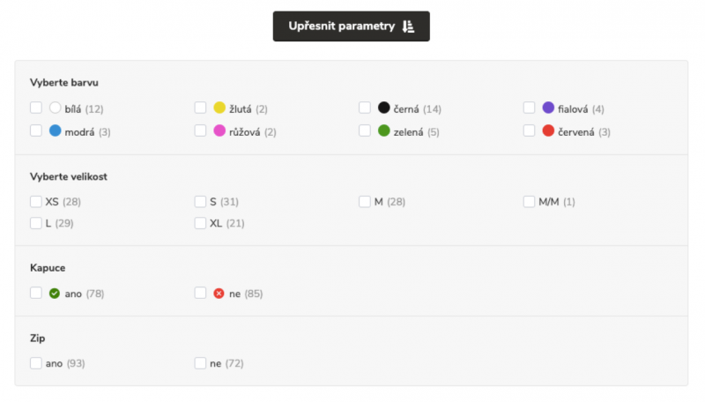Screen dimensions: 705x402
Task: Select the purple fialová color swatch
Action: [548, 108]
